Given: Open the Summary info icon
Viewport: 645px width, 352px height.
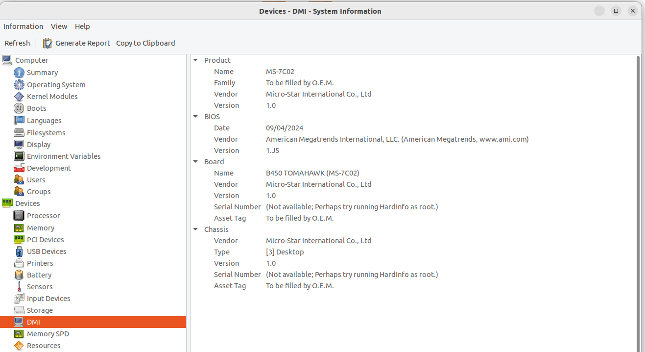Looking at the screenshot, I should [19, 73].
